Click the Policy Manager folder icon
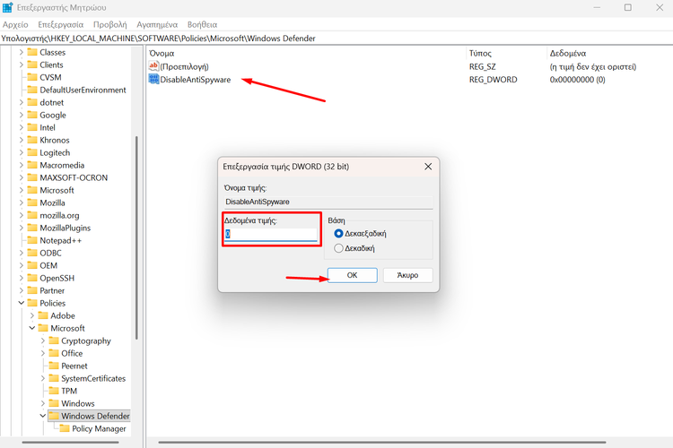The image size is (673, 448). 64,428
